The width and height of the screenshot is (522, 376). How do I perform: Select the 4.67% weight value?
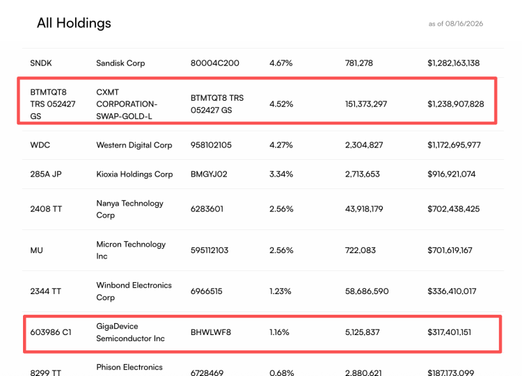pos(281,63)
